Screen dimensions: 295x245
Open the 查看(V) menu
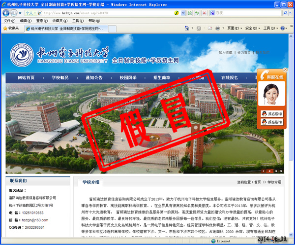pyautogui.click(x=42, y=21)
